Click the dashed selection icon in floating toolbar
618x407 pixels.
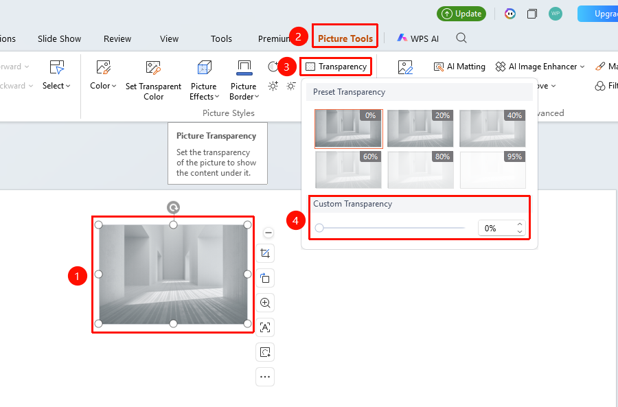pos(265,352)
